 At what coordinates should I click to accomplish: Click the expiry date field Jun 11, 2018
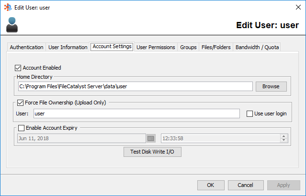(81, 138)
